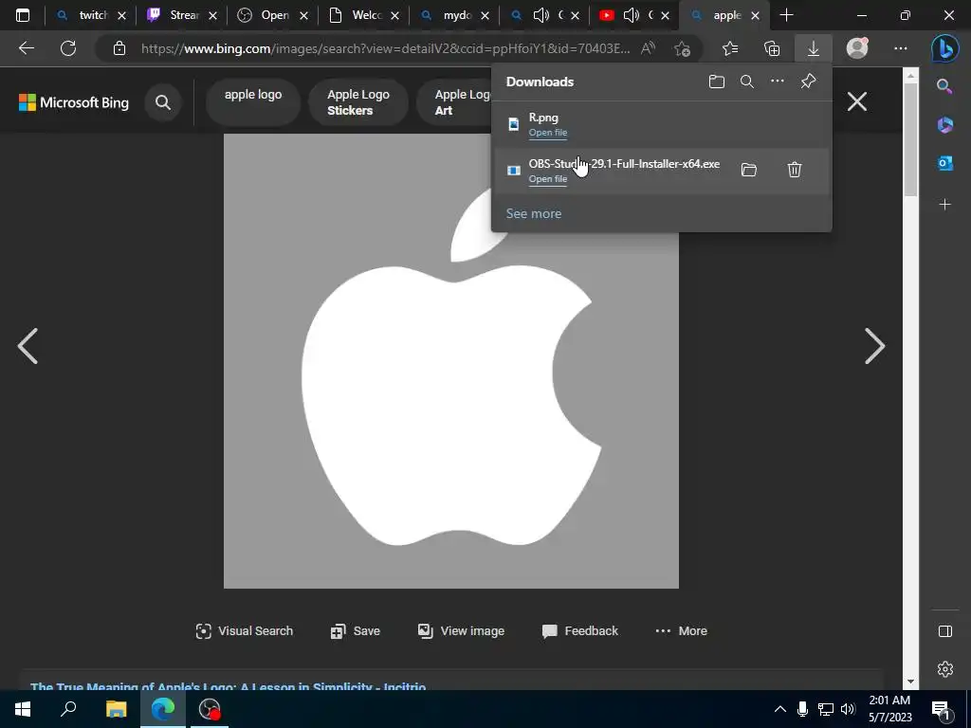The height and width of the screenshot is (728, 971).
Task: Click Open file under R.png
Action: [x=547, y=133]
